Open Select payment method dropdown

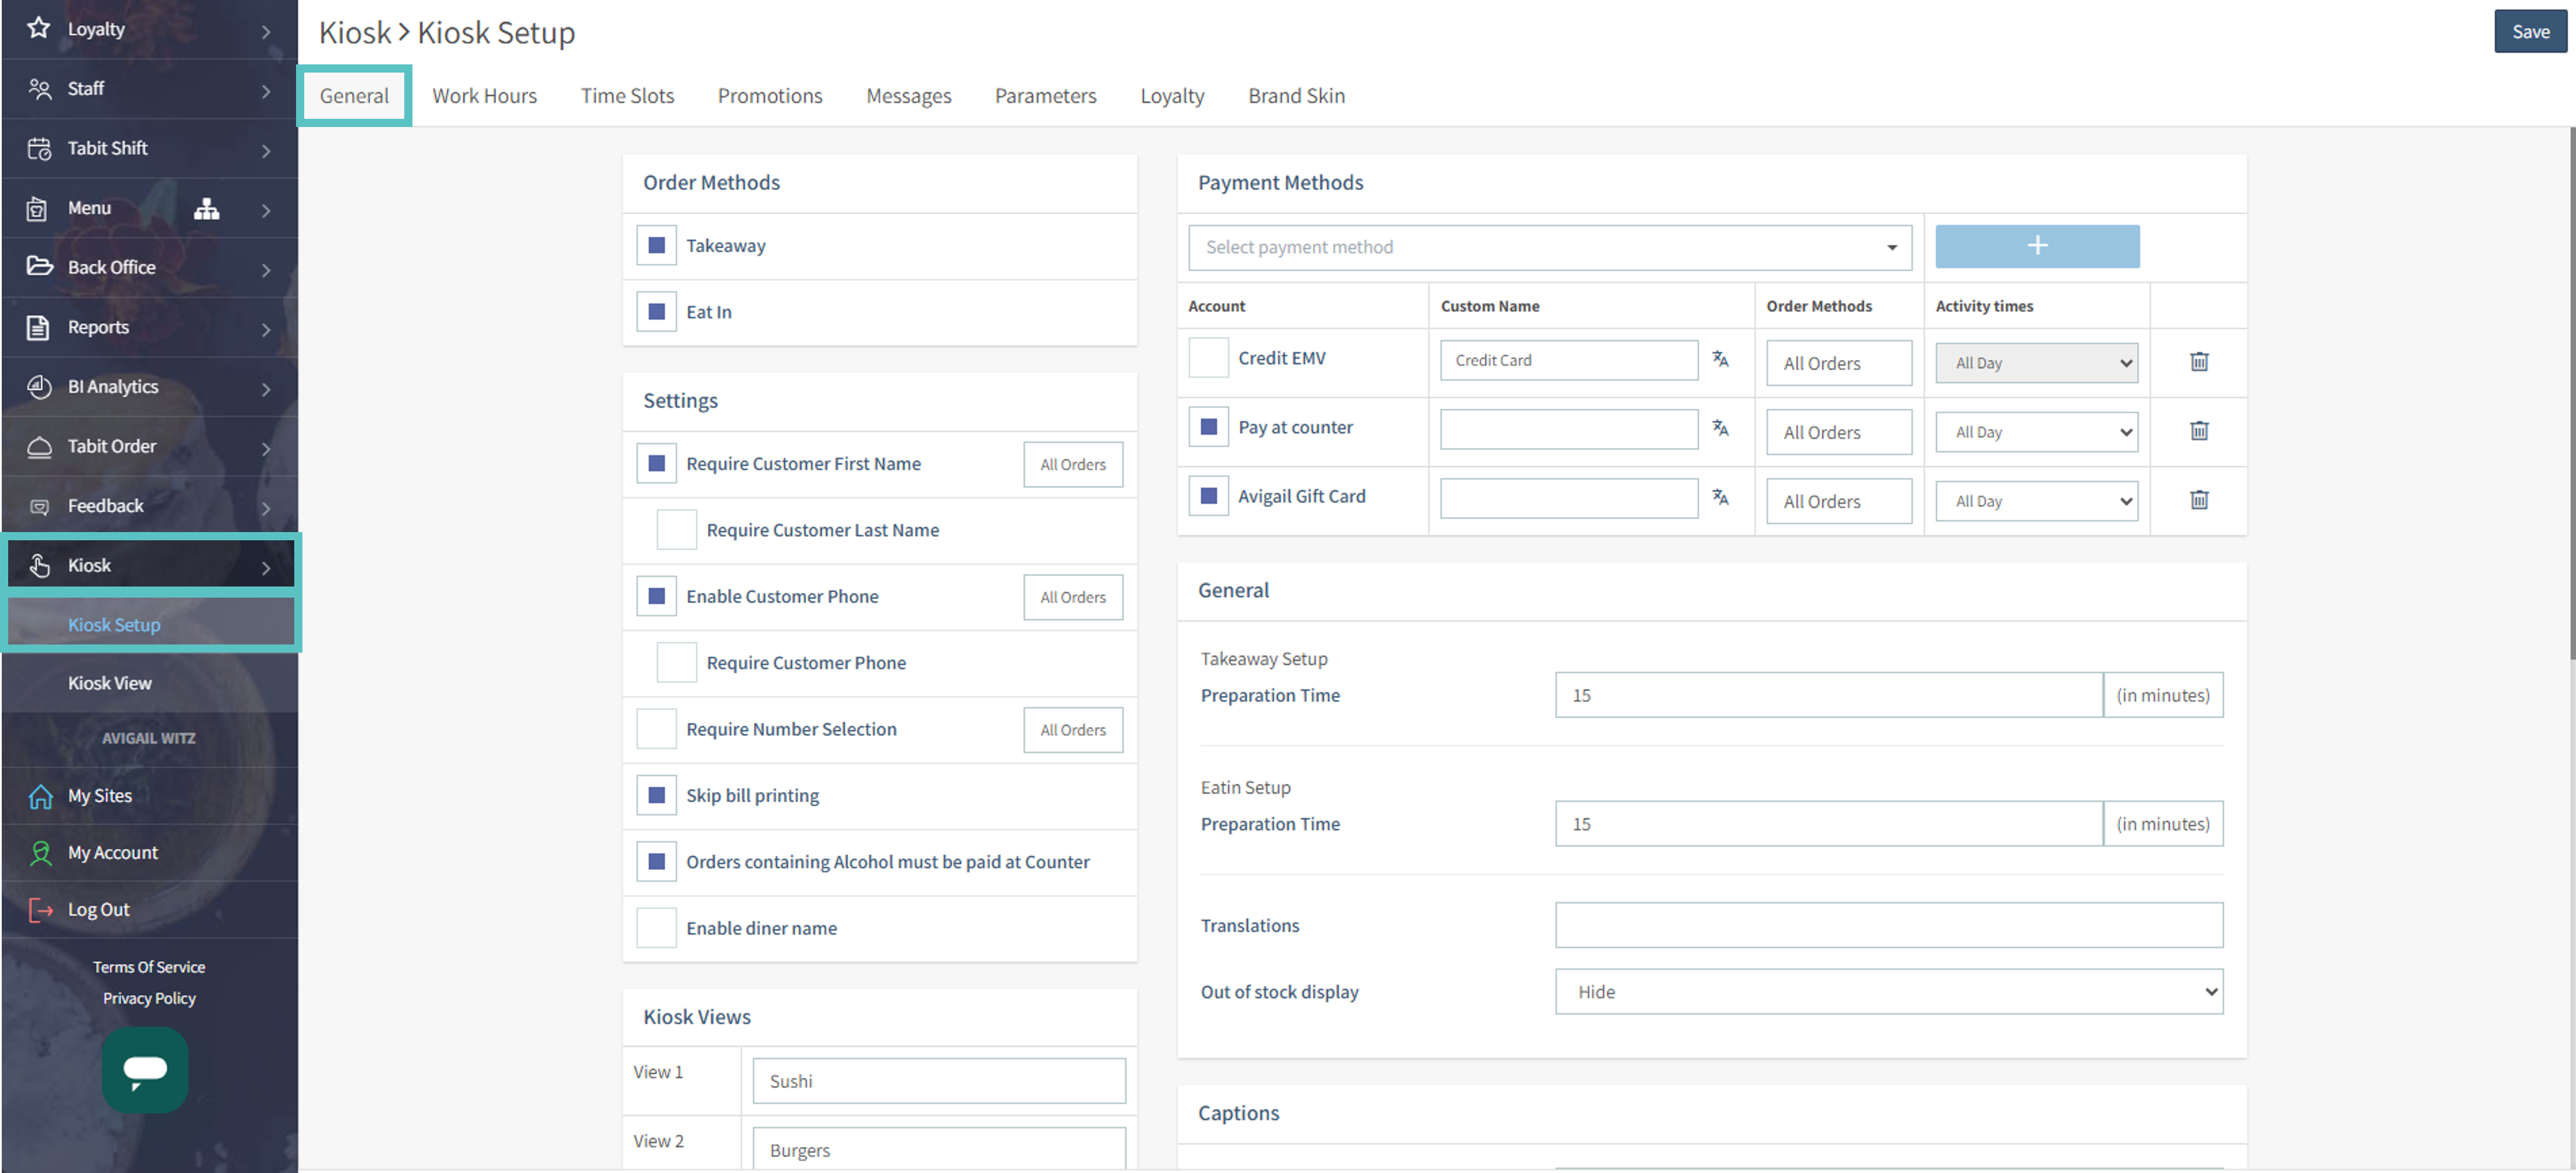point(1549,247)
